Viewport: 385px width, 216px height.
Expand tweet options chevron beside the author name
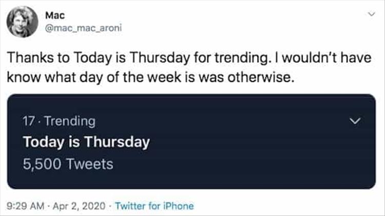point(372,14)
